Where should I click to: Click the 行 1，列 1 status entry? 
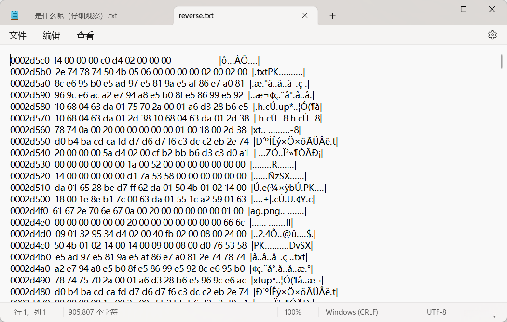tap(30, 312)
